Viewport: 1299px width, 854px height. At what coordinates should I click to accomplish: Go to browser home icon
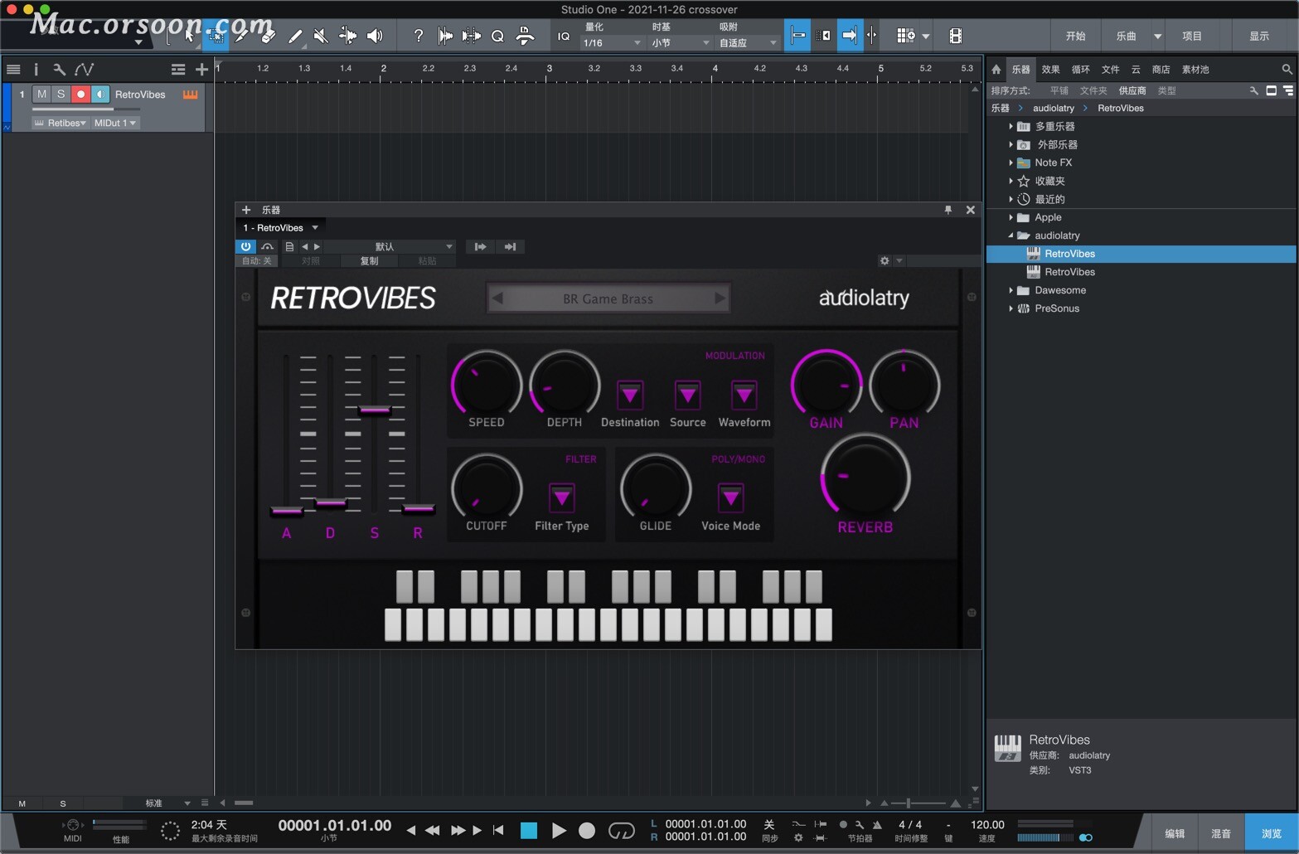[x=996, y=70]
